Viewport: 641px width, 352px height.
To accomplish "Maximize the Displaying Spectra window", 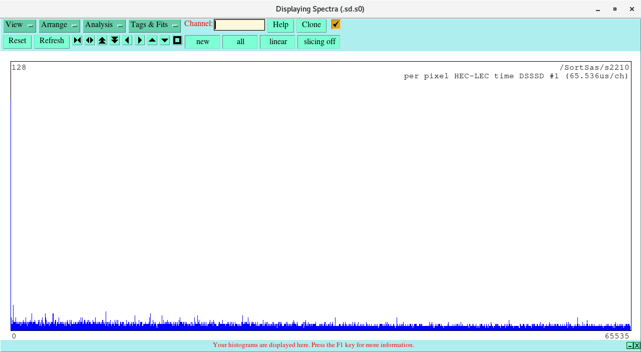I will pyautogui.click(x=615, y=9).
